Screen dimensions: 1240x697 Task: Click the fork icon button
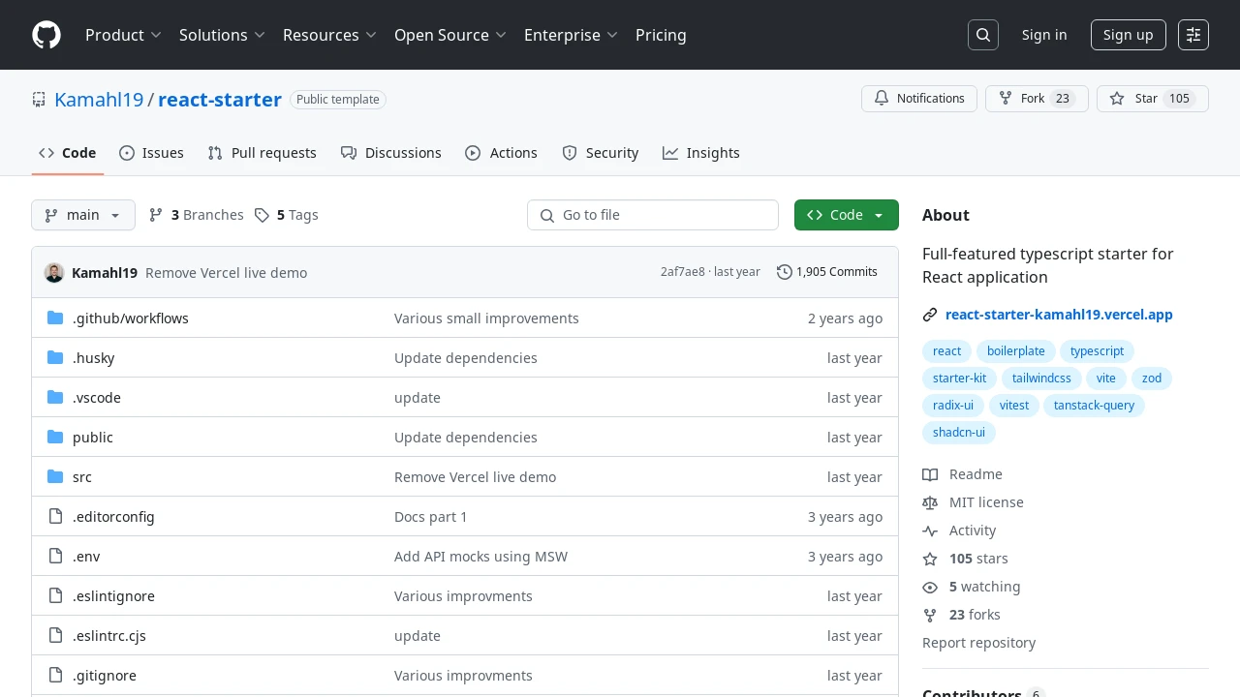coord(1006,99)
